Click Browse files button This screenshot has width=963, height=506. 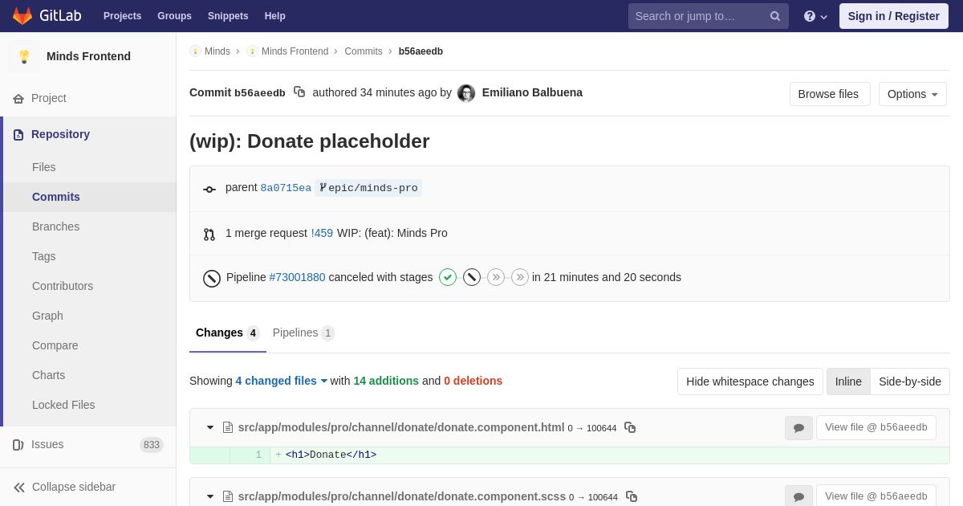[x=830, y=94]
